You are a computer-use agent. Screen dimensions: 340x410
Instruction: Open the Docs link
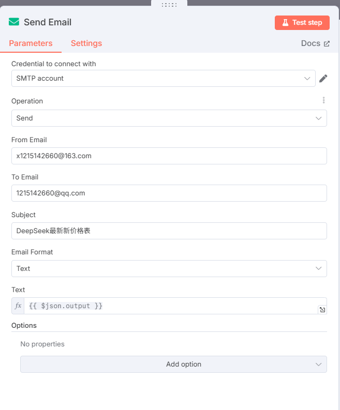311,43
